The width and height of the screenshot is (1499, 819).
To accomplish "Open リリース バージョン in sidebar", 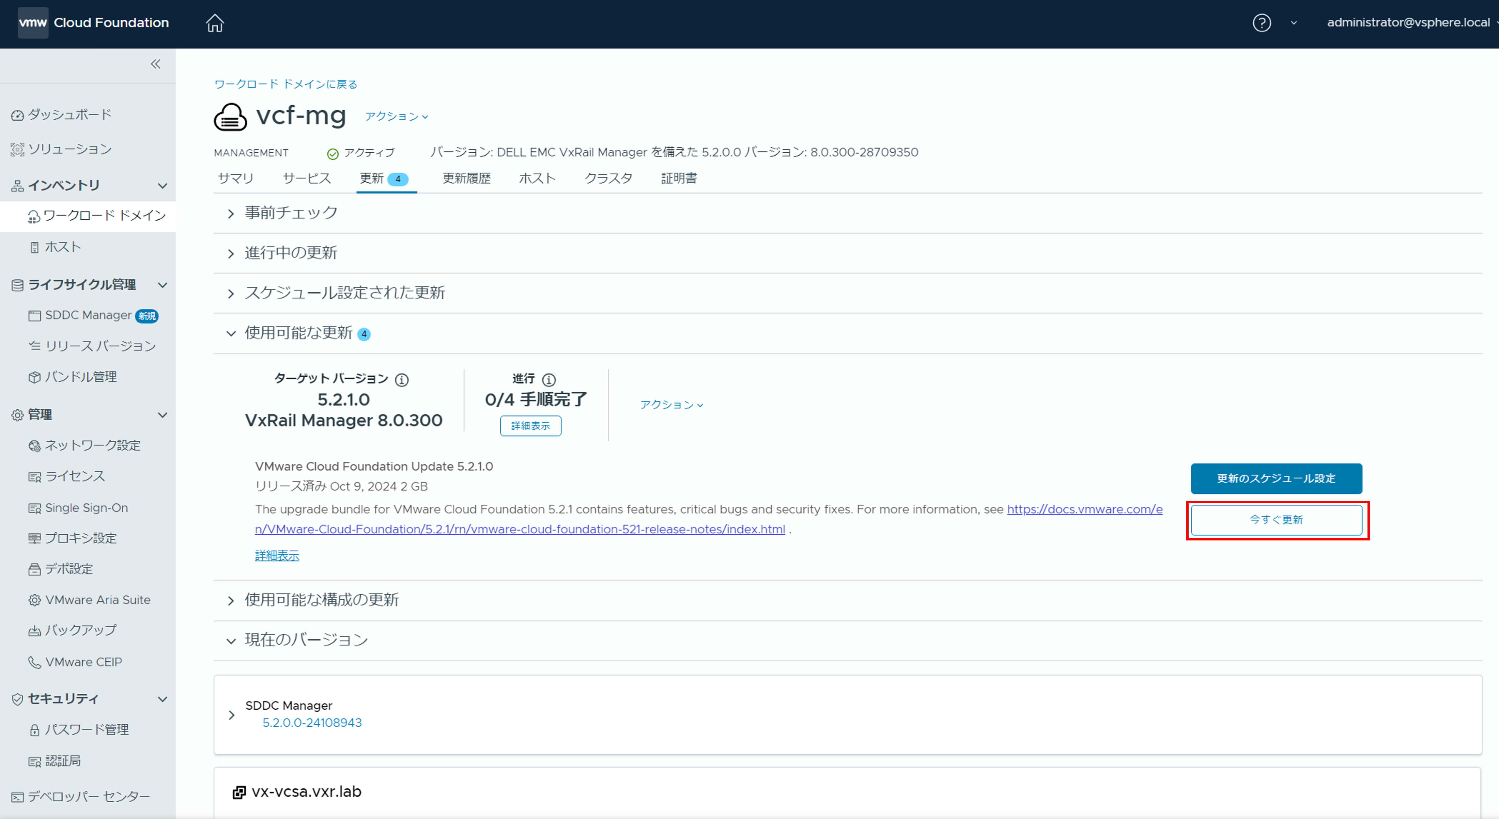I will pyautogui.click(x=92, y=346).
